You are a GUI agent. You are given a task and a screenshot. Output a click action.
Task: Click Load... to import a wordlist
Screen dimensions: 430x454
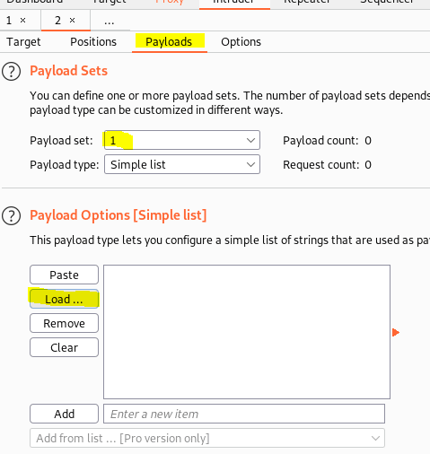(64, 299)
